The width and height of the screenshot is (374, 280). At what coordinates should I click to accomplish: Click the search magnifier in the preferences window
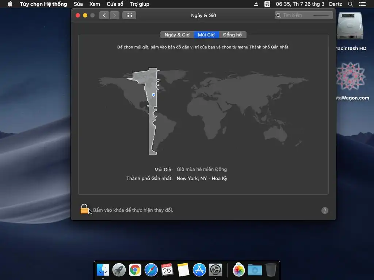(279, 15)
